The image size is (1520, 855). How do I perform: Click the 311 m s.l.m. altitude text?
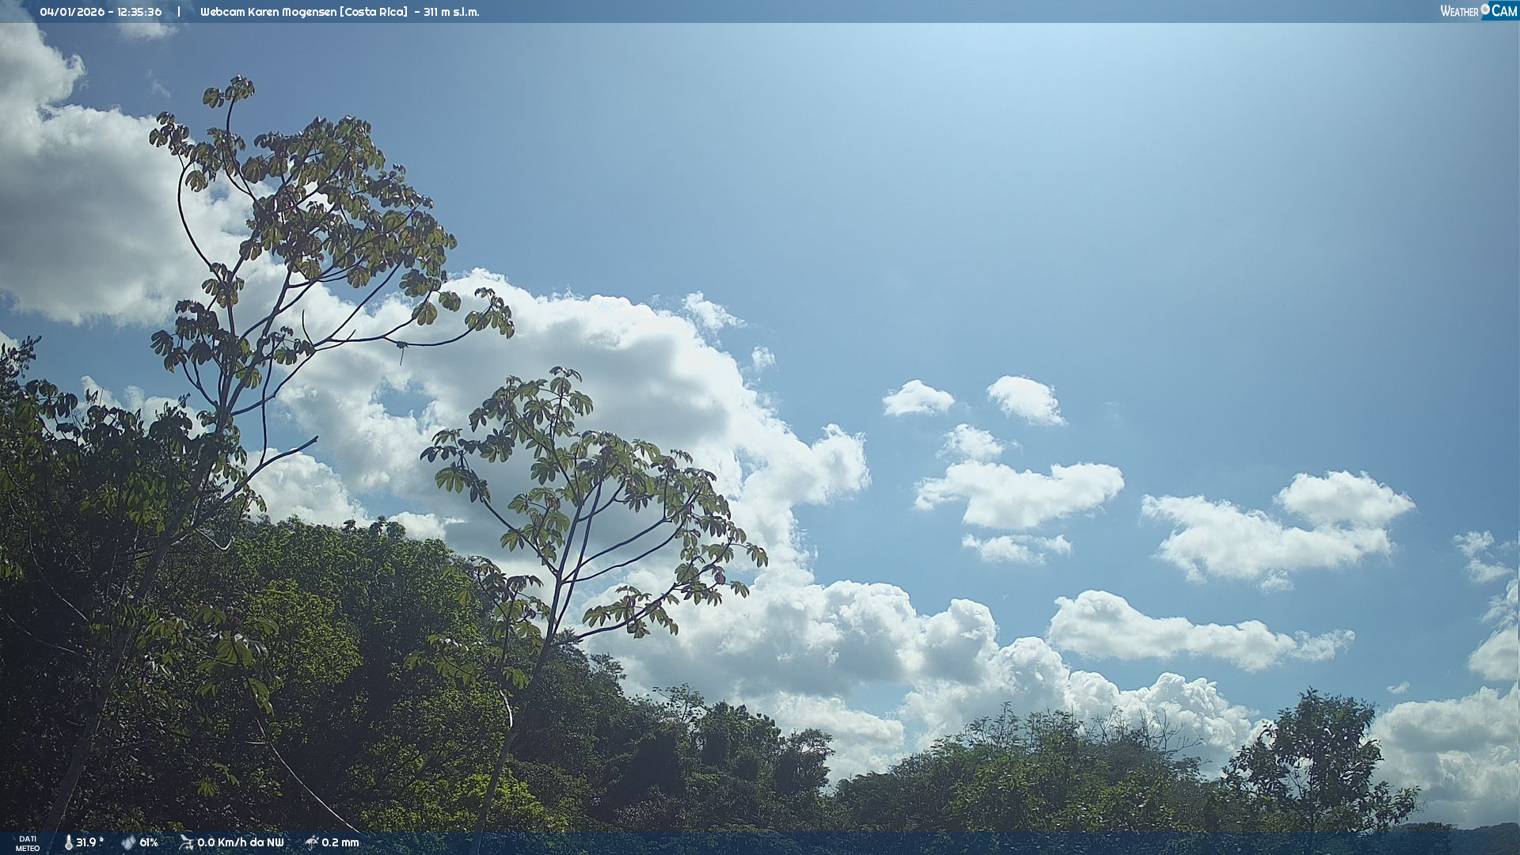point(450,12)
